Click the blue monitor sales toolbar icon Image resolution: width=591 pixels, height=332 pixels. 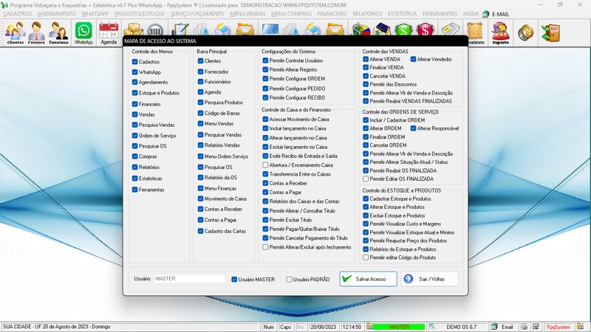click(x=270, y=30)
